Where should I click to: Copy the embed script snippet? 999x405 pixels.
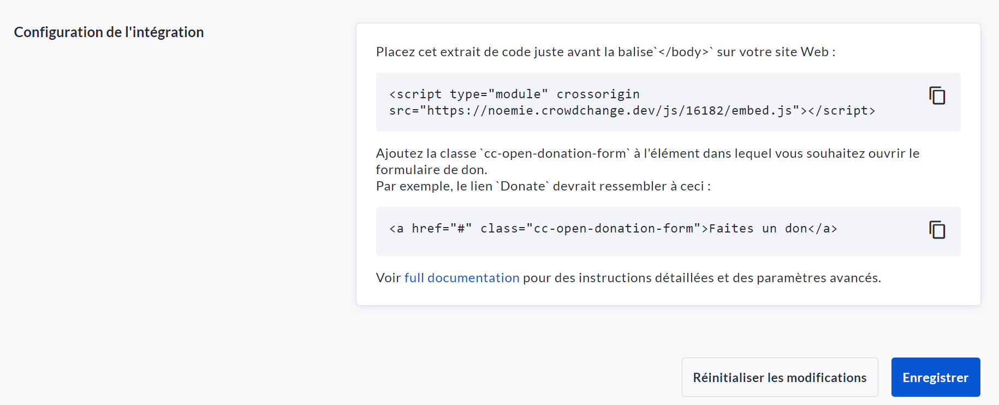937,96
